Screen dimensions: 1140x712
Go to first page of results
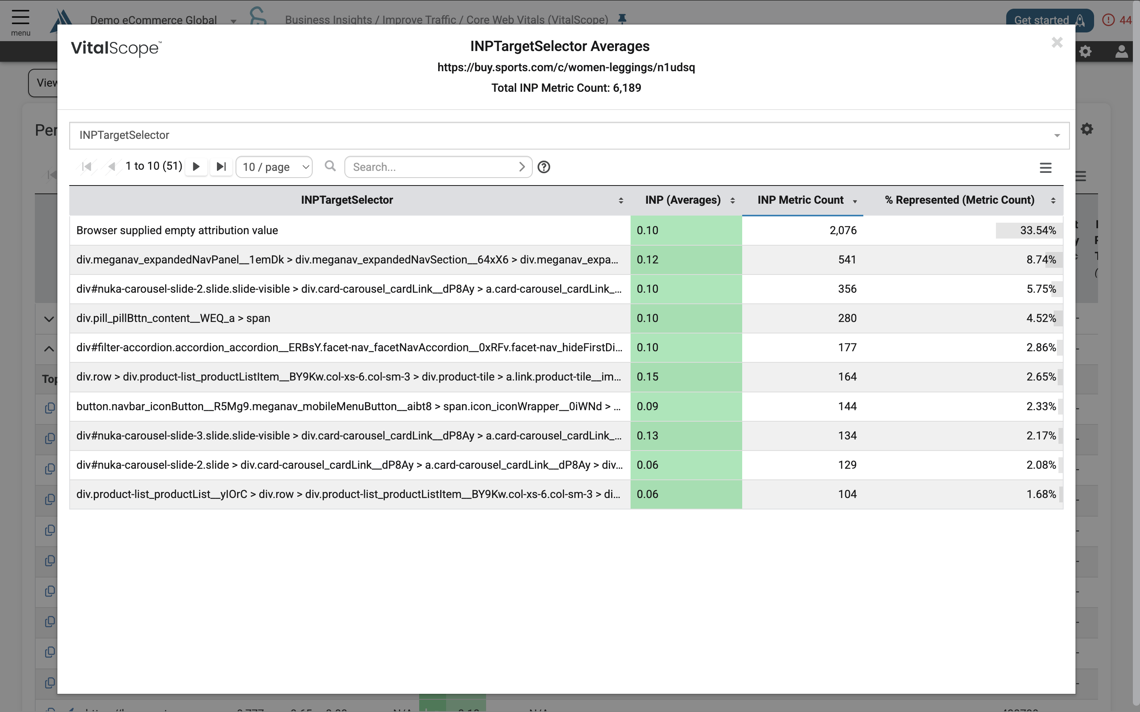click(x=87, y=167)
